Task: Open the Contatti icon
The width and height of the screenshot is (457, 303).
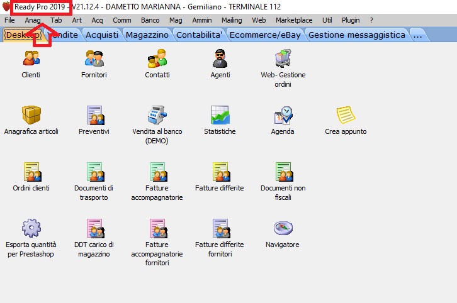Action: tap(157, 58)
